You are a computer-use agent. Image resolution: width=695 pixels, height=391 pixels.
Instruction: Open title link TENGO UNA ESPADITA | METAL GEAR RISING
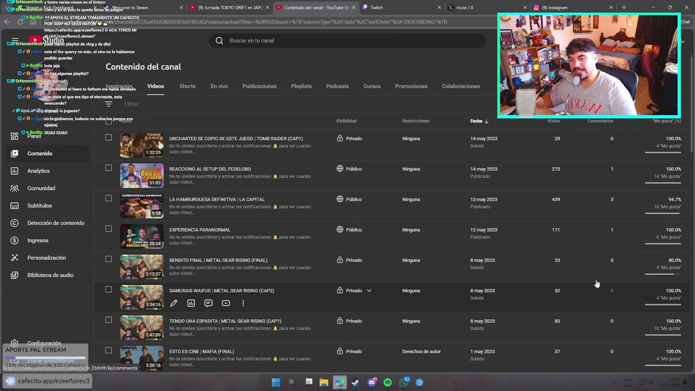225,321
